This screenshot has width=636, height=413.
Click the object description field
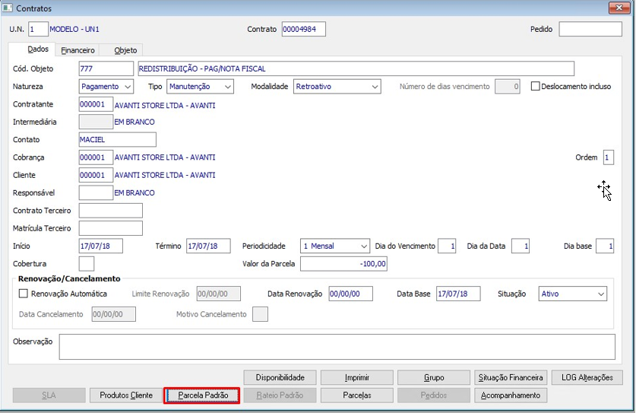[x=356, y=68]
